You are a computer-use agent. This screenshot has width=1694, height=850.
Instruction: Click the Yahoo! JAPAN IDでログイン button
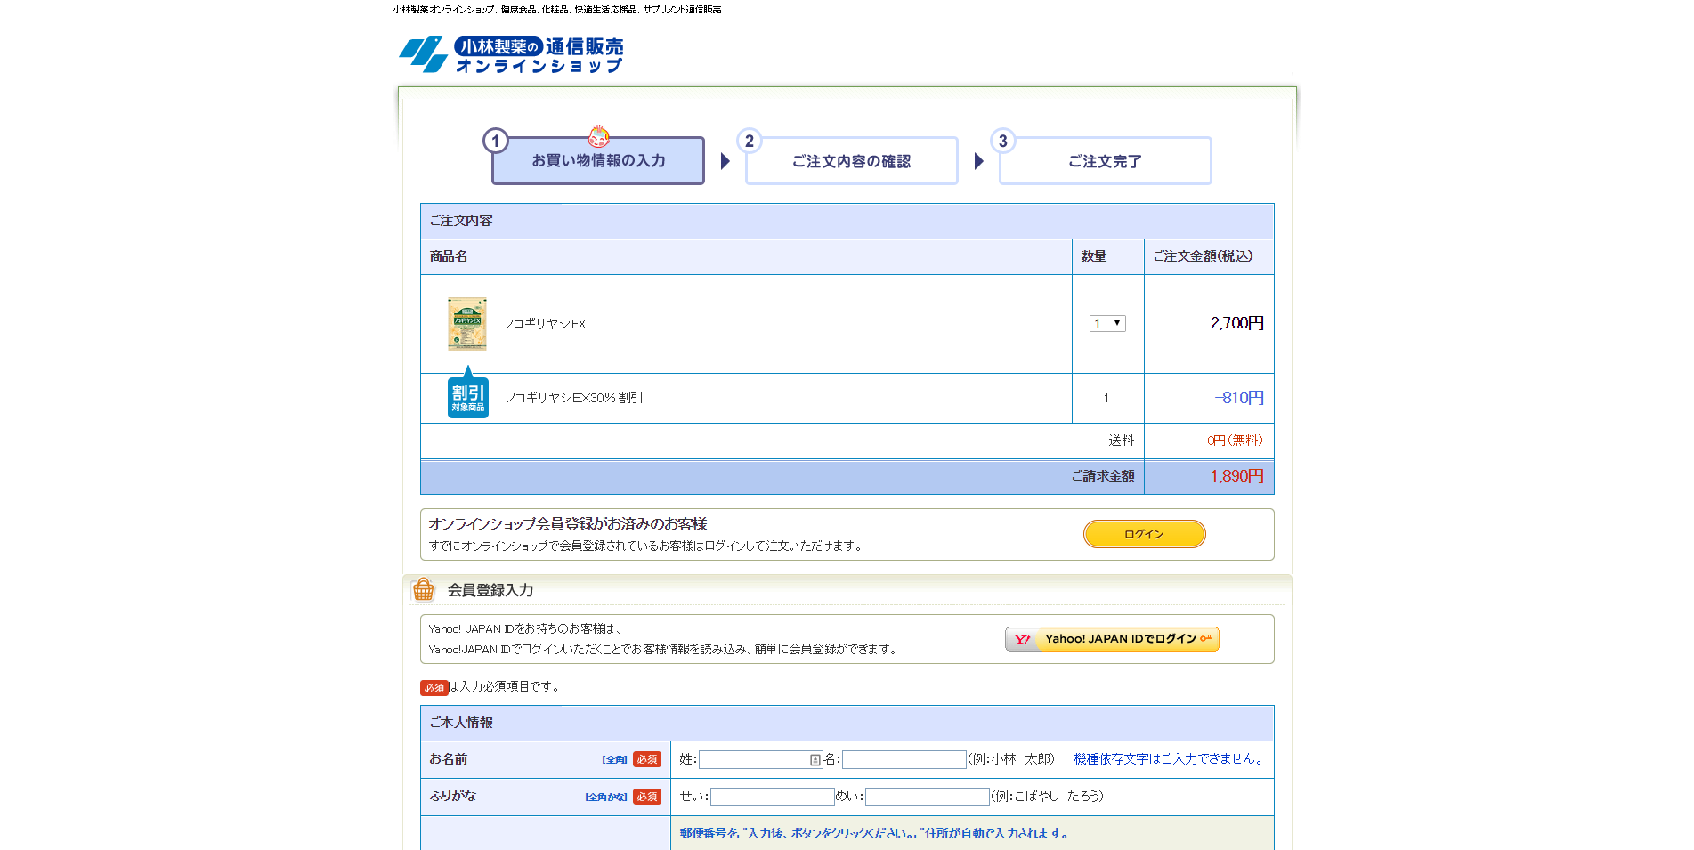pos(1112,639)
